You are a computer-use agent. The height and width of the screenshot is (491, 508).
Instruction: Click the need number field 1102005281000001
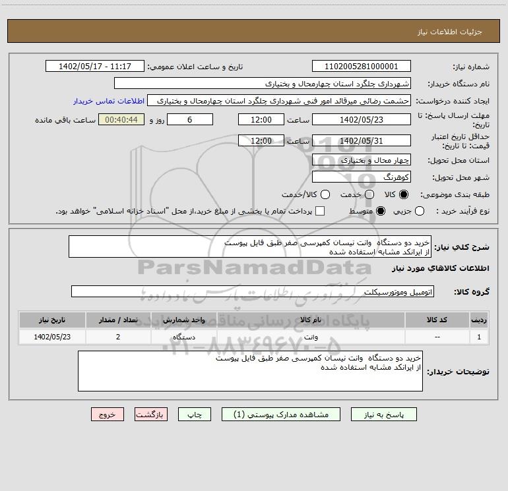pos(362,66)
